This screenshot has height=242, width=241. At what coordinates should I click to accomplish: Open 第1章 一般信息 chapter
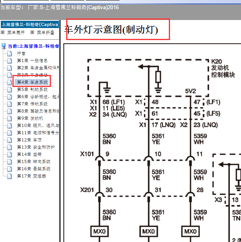click(32, 60)
